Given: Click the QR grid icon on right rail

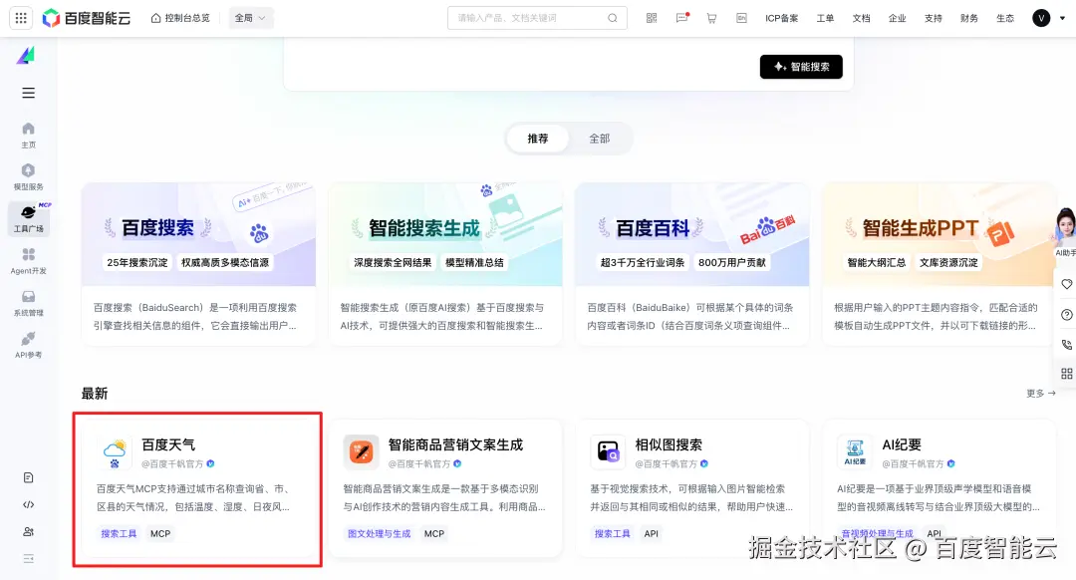Looking at the screenshot, I should [x=1066, y=374].
